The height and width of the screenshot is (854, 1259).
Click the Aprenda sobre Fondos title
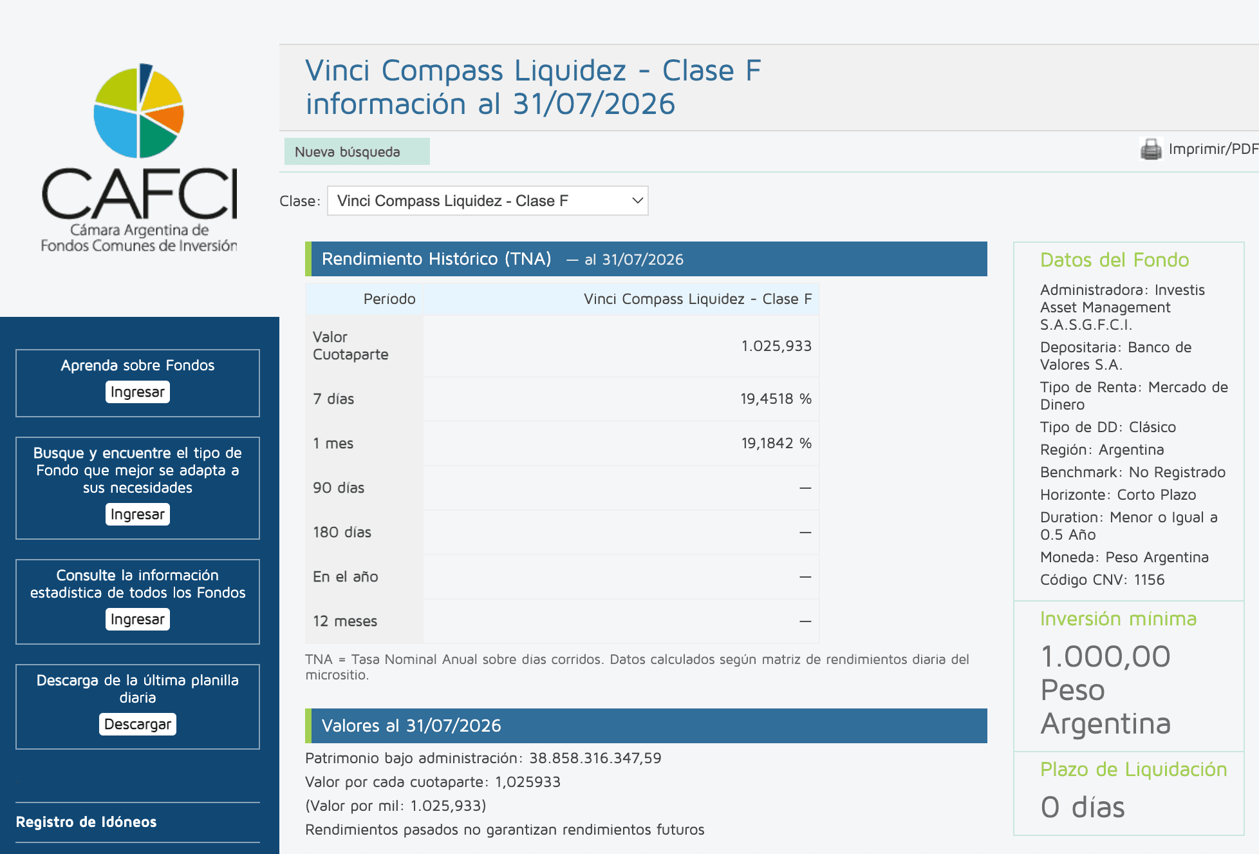[138, 365]
